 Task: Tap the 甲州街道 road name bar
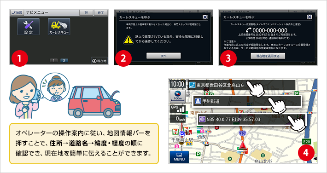pyautogui.click(x=247, y=101)
